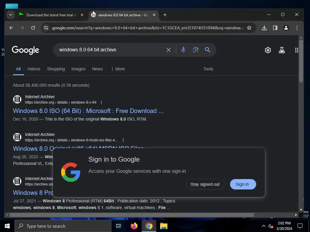Open a new browser tab
Image resolution: width=310 pixels, height=232 pixels.
(x=165, y=15)
